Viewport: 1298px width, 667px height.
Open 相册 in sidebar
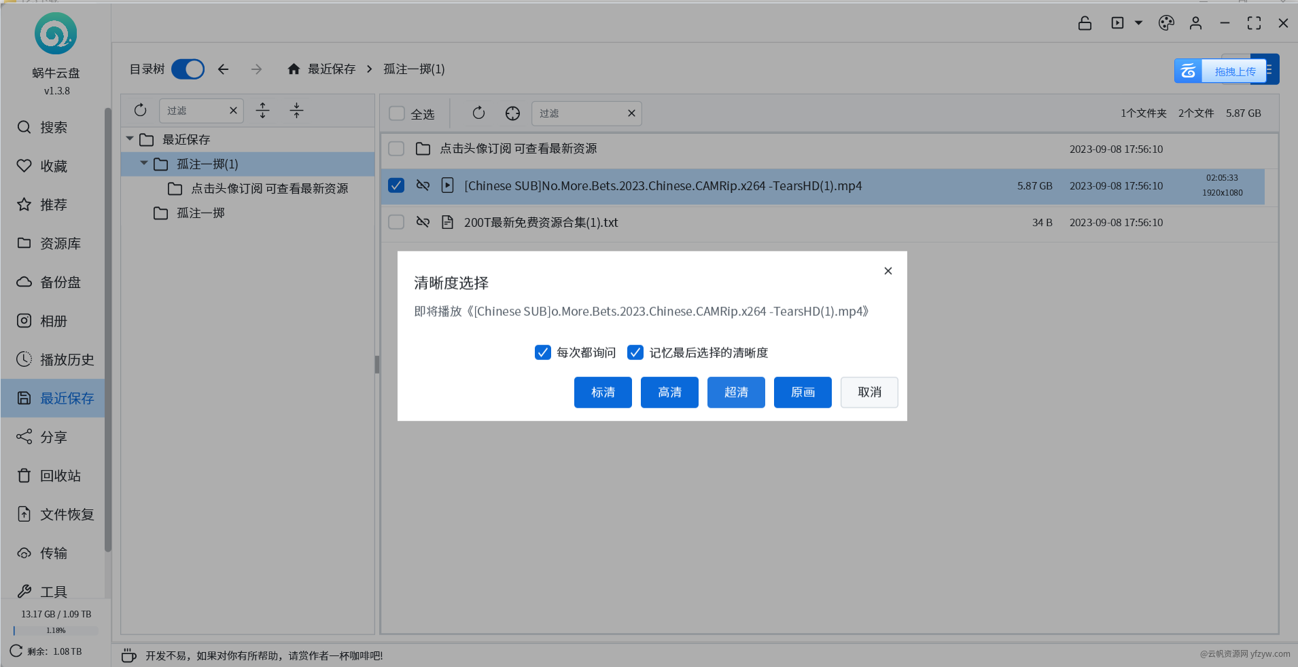53,321
